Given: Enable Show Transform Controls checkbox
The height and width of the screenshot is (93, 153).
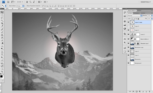Looking at the screenshot, I should (x=26, y=6).
